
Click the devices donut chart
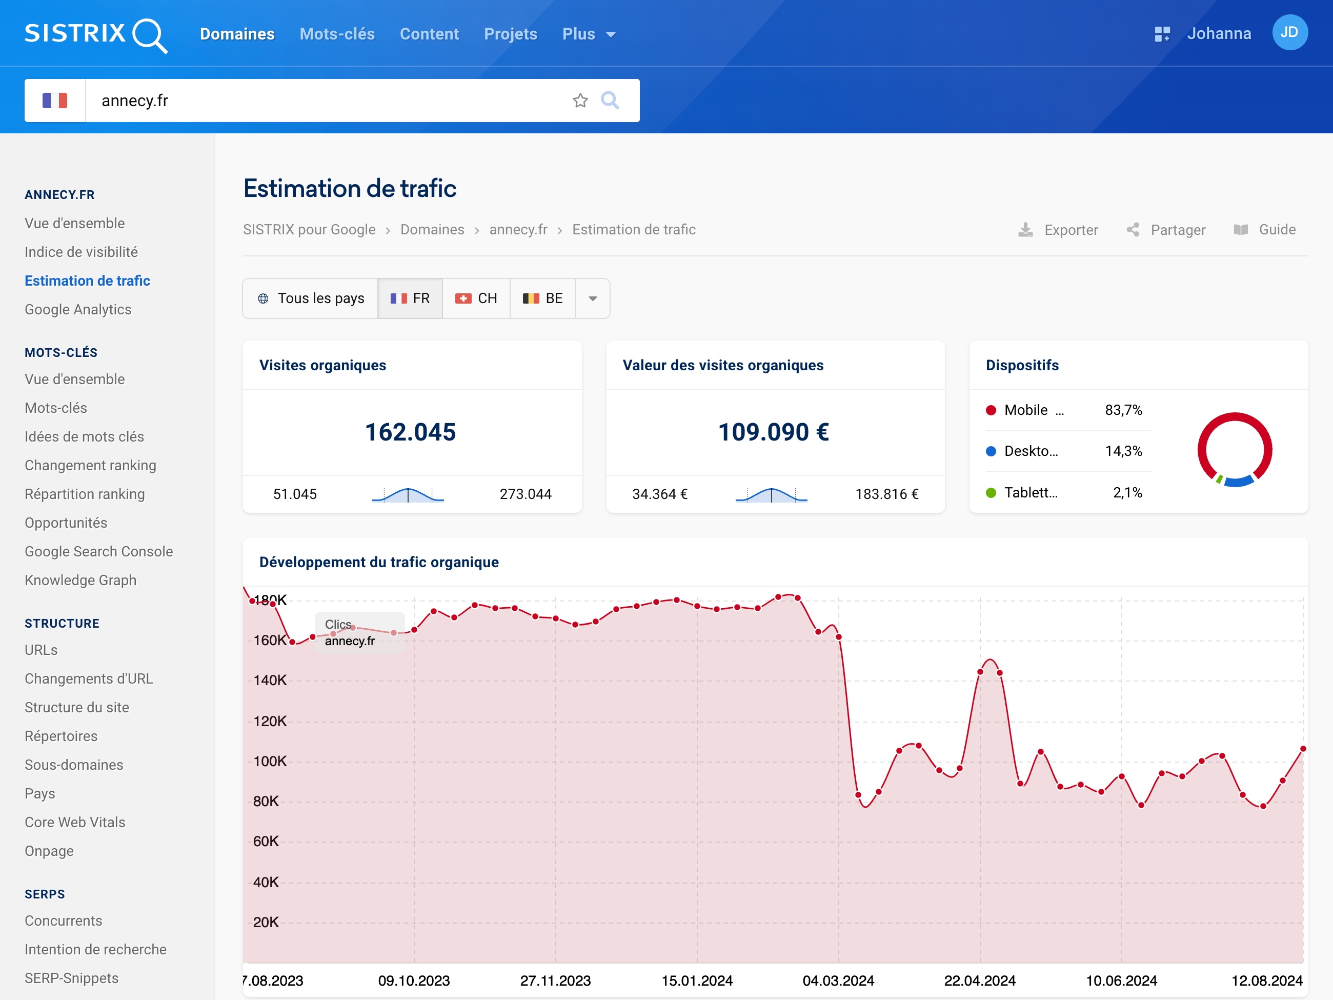1235,450
